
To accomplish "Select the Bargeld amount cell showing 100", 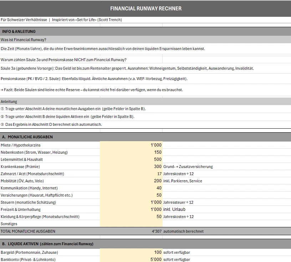I will (131, 252).
